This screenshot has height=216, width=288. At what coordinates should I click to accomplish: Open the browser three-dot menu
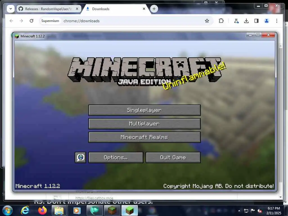277,21
